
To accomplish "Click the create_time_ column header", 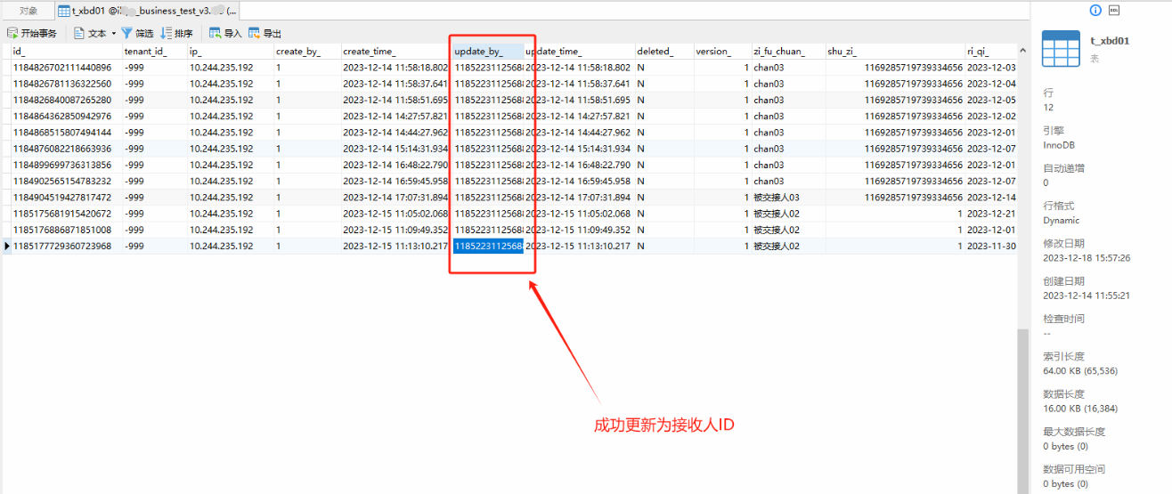I will point(396,52).
